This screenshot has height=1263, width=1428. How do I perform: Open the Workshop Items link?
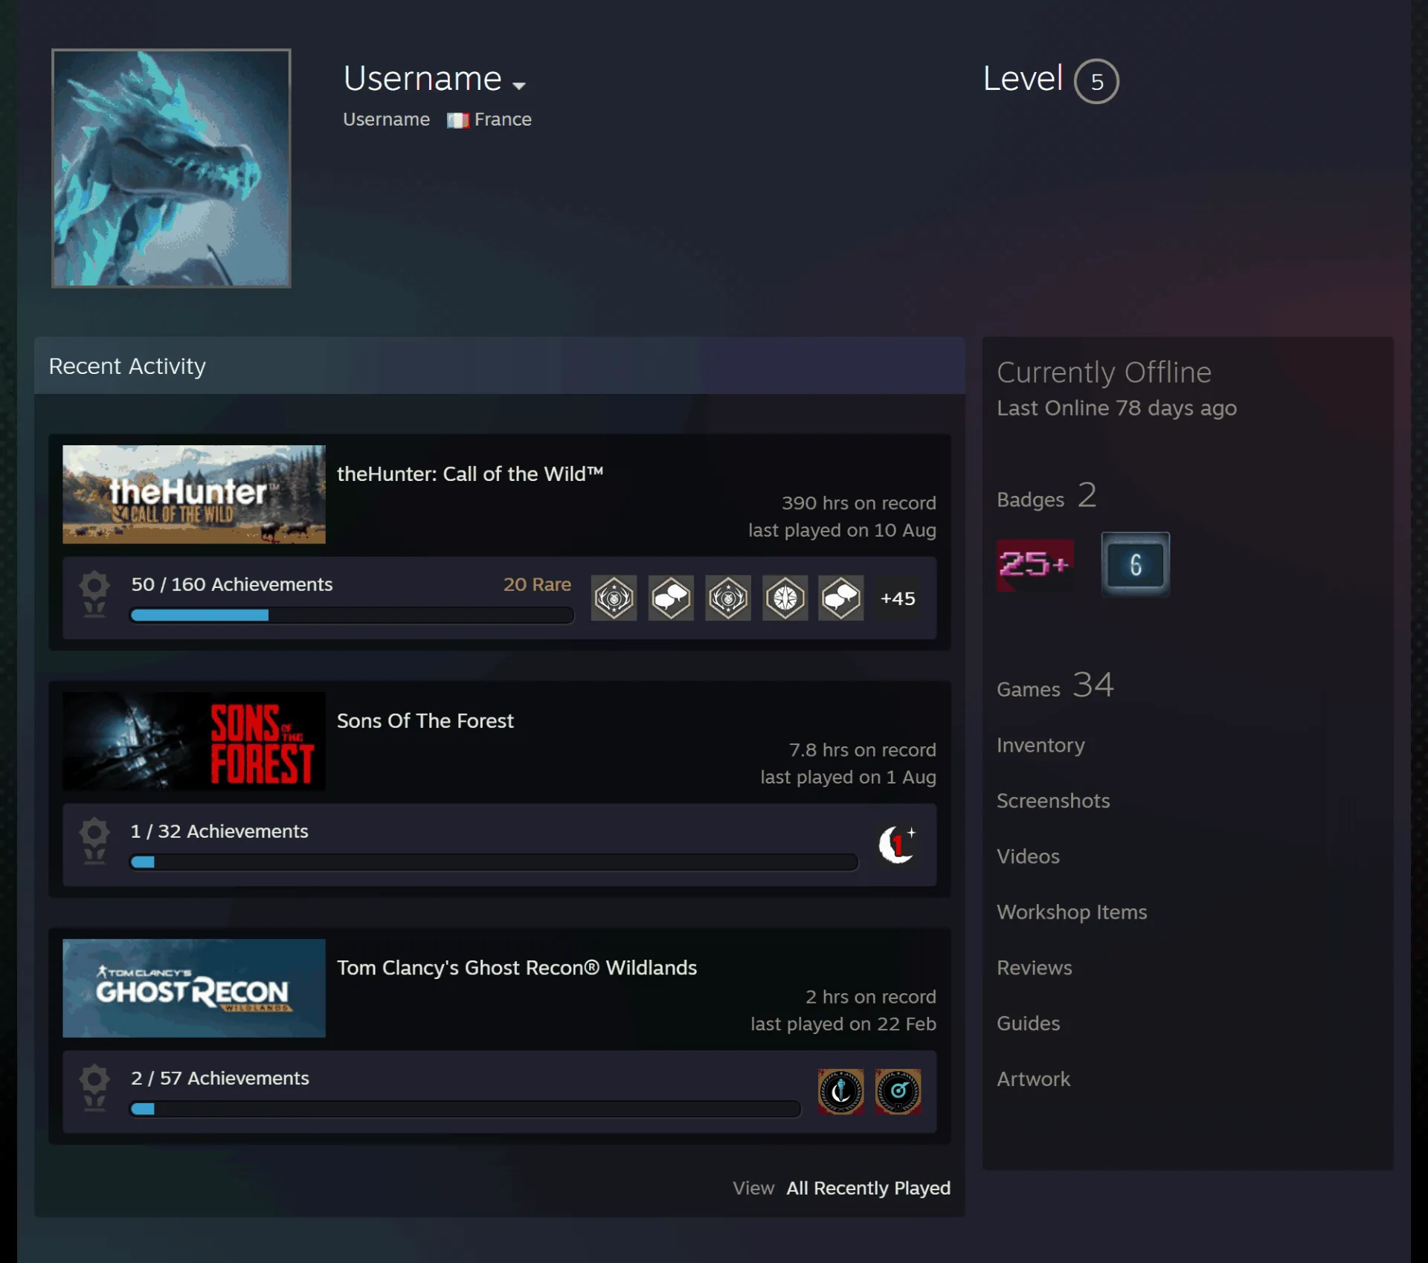pyautogui.click(x=1072, y=912)
